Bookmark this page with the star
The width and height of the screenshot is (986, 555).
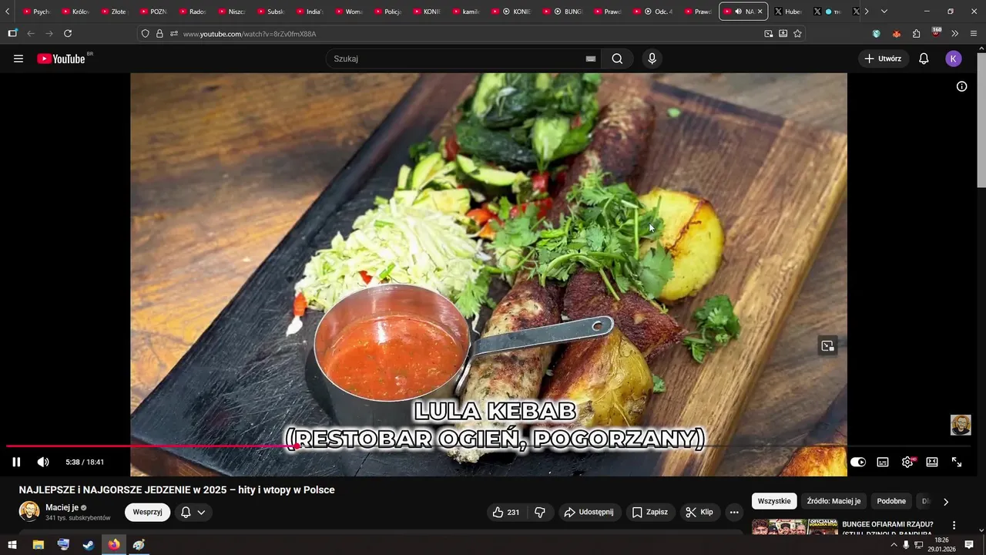[x=797, y=34]
